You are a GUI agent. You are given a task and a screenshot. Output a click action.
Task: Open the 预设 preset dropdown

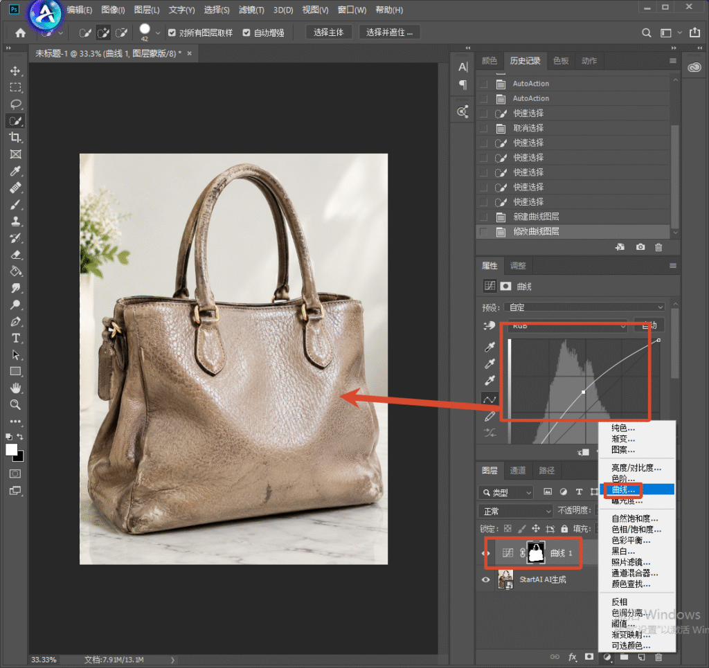[585, 307]
